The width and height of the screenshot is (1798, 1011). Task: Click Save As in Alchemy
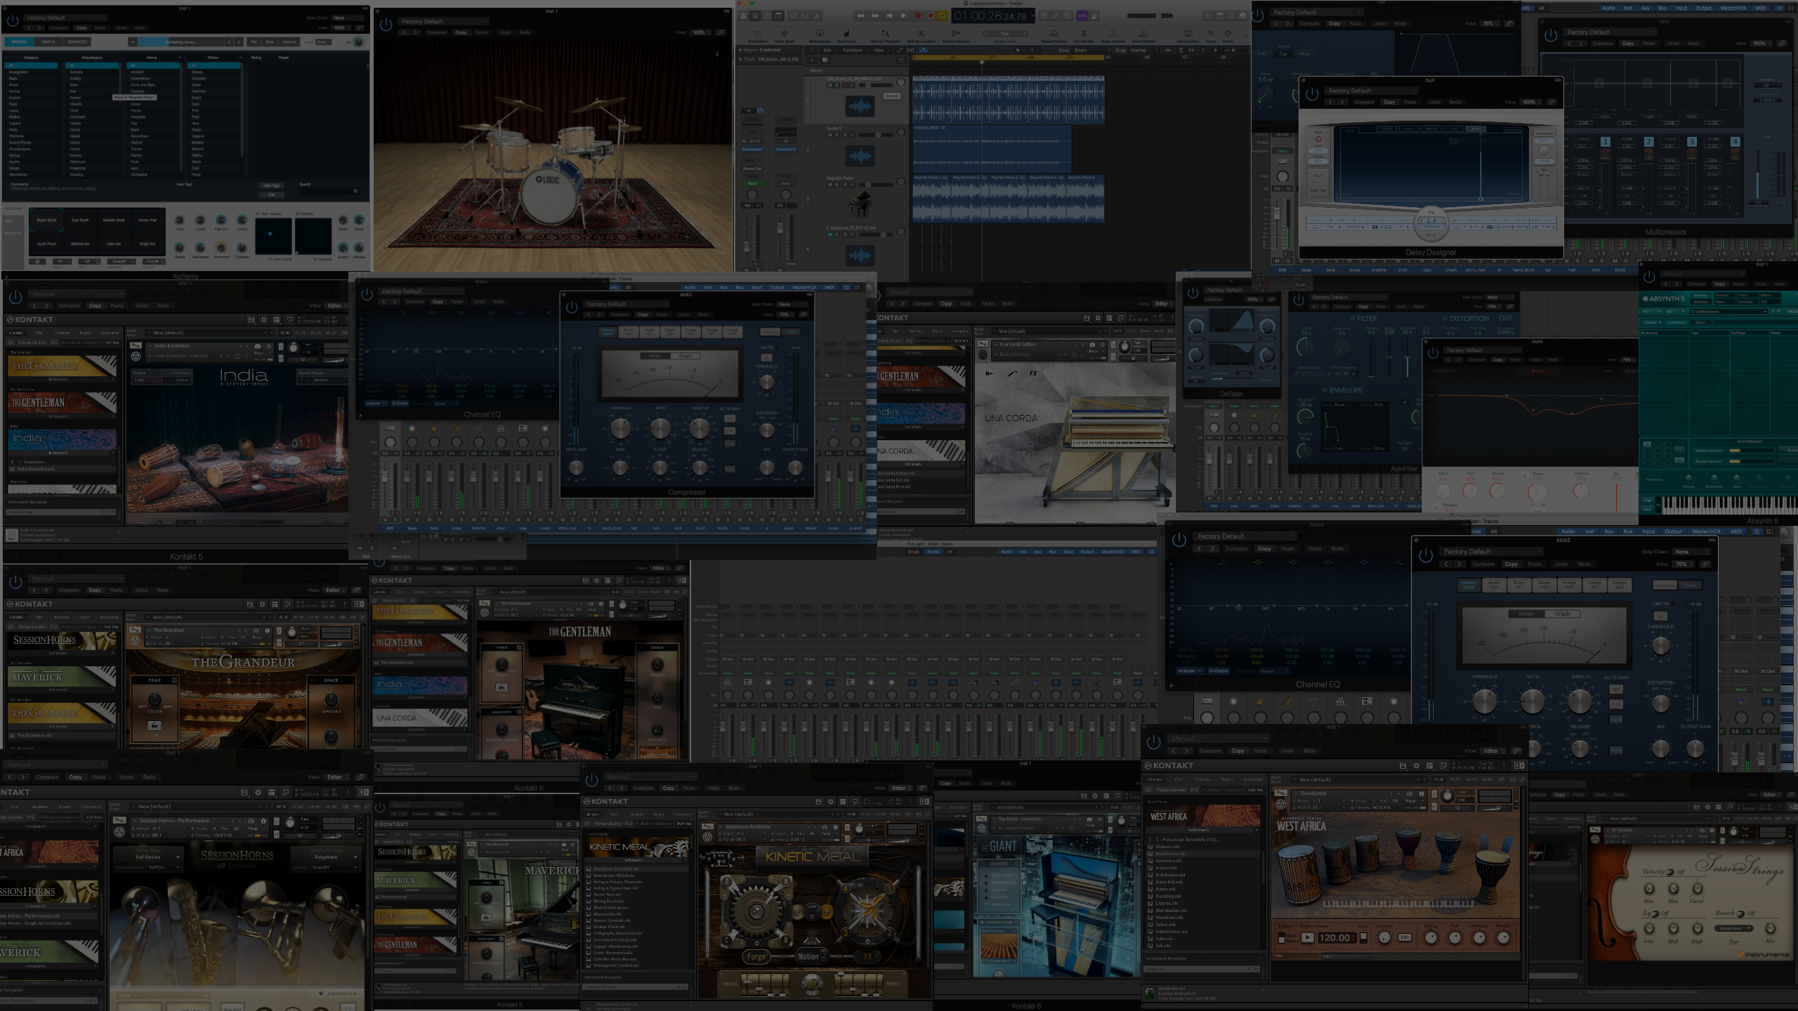(x=289, y=42)
